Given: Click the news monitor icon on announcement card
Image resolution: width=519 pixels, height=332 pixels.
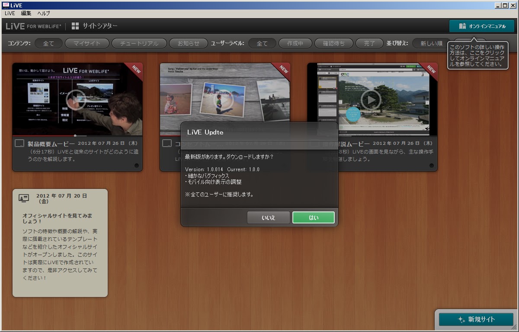Looking at the screenshot, I should (24, 198).
